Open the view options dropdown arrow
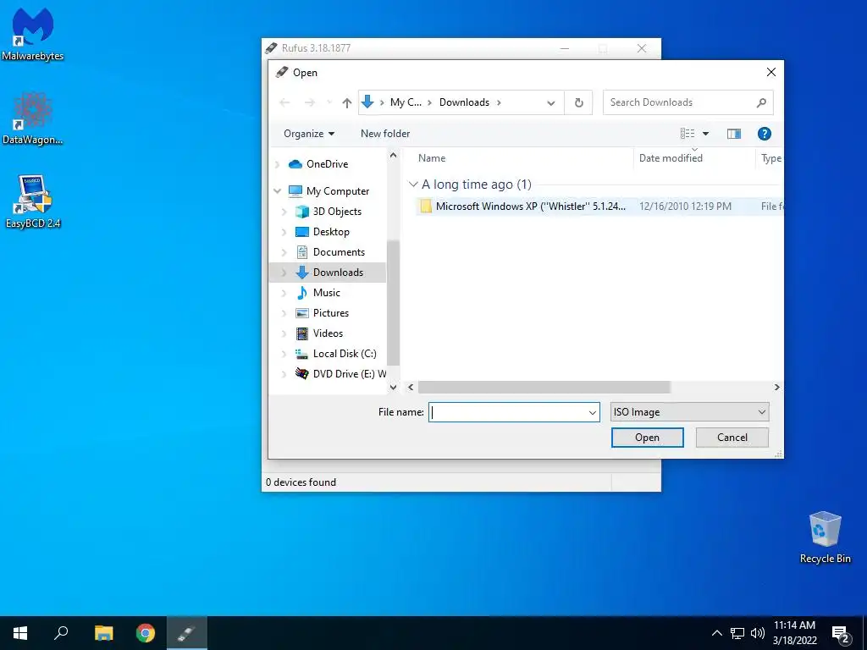Screen dimensions: 867x650 (x=705, y=133)
